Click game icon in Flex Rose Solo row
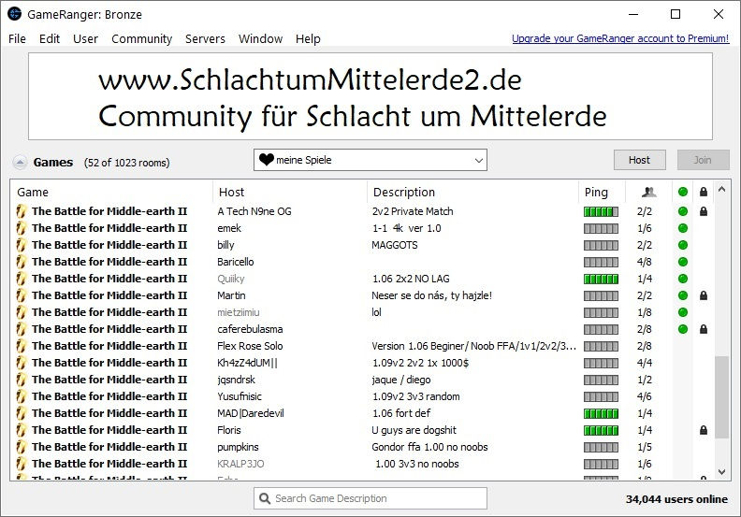The height and width of the screenshot is (517, 741). (21, 346)
